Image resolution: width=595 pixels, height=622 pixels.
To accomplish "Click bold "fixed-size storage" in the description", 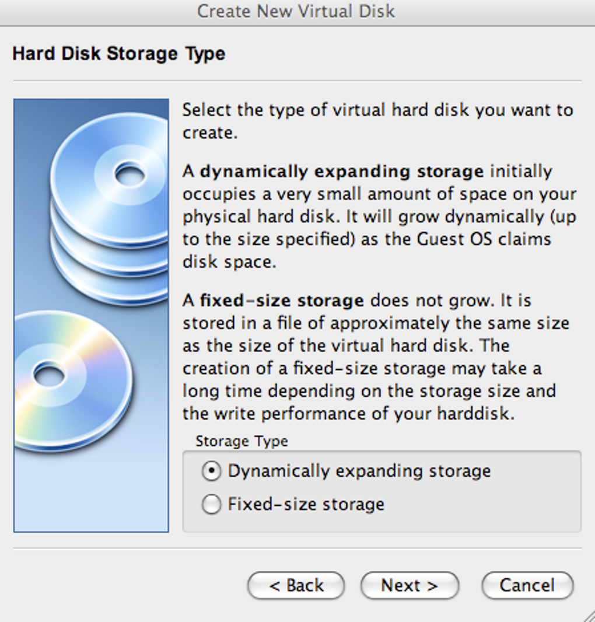I will tap(282, 301).
